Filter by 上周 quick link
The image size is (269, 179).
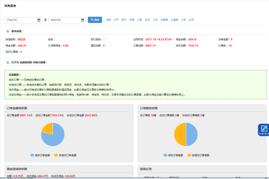coord(140,20)
